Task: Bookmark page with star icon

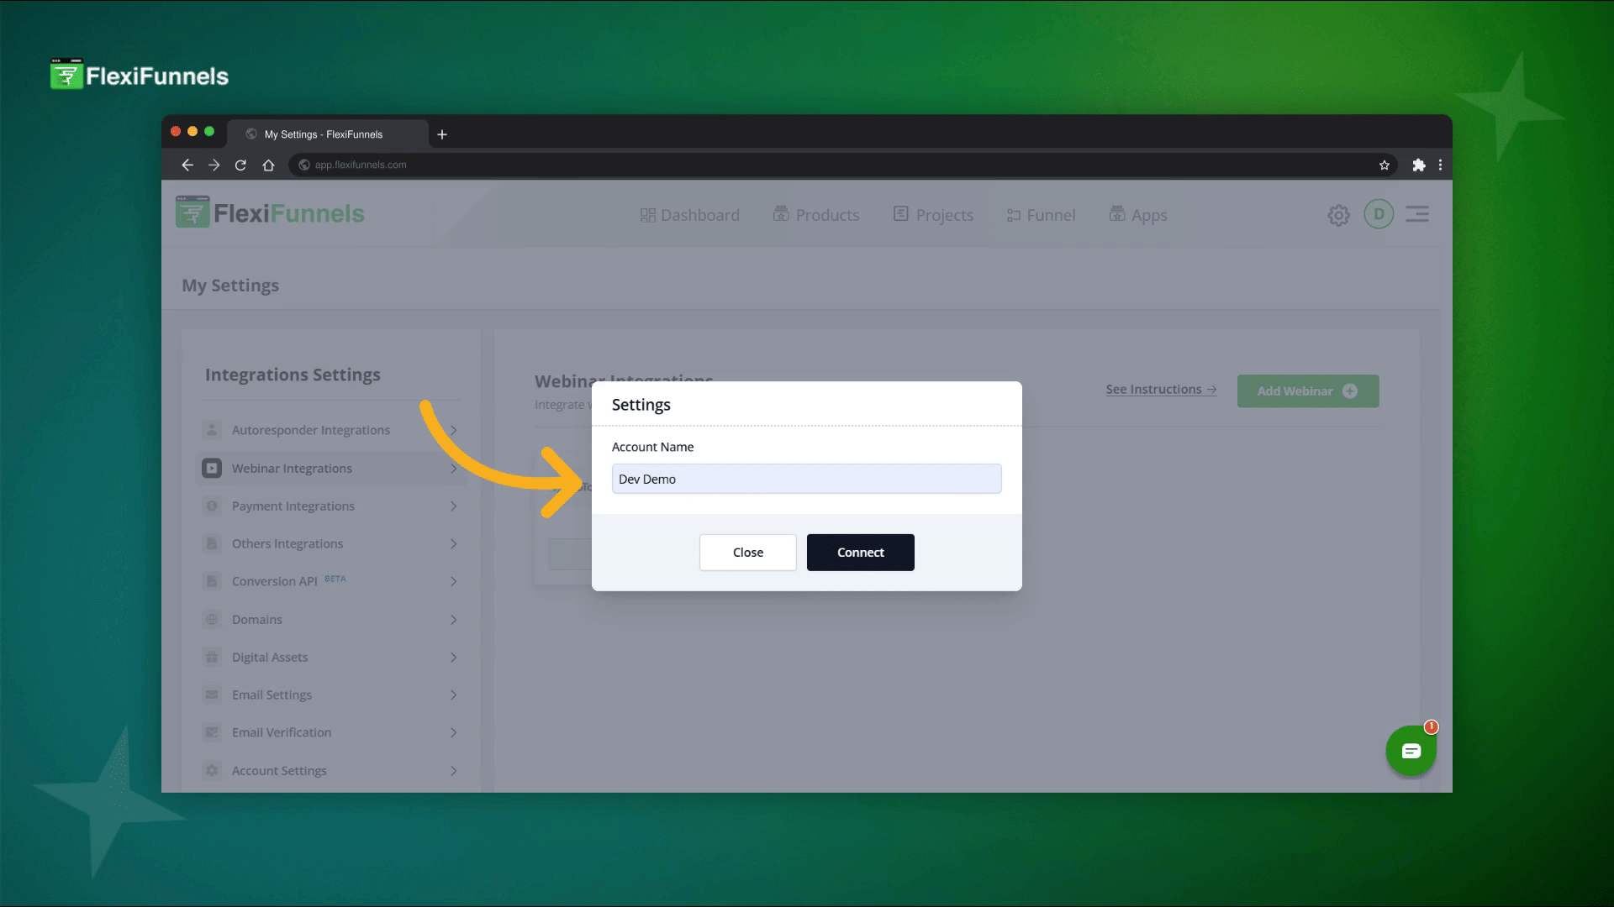Action: pyautogui.click(x=1385, y=165)
